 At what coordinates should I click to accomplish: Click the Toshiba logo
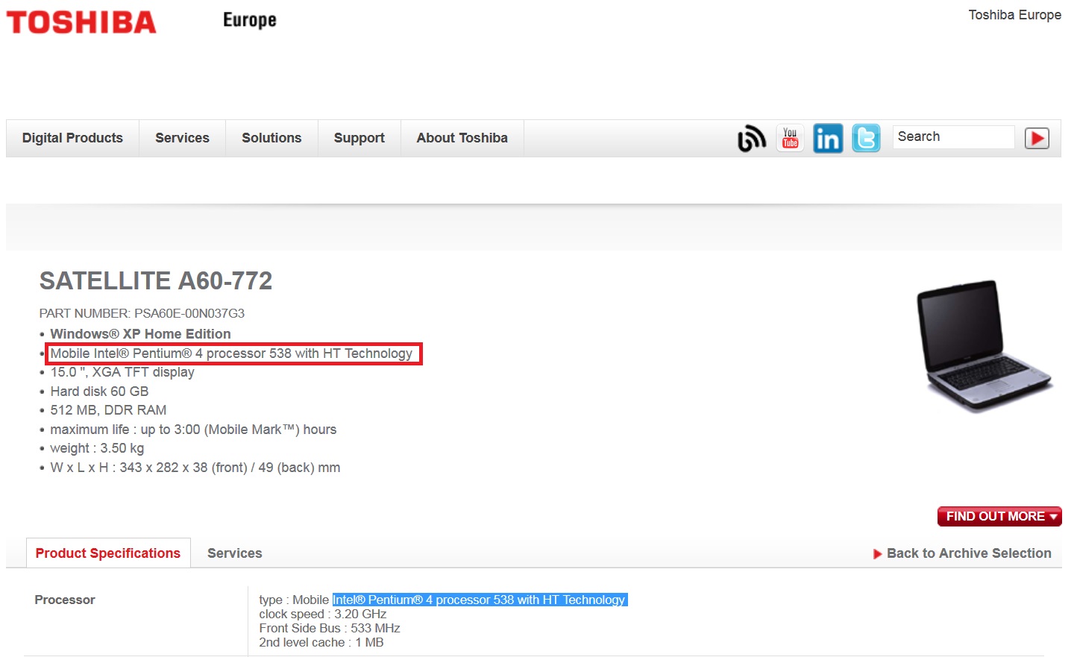(81, 22)
